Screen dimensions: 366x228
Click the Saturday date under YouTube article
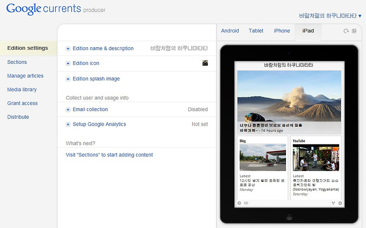click(x=300, y=194)
